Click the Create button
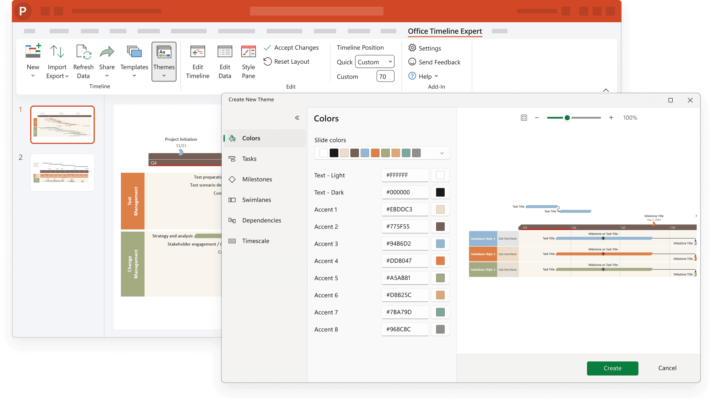This screenshot has width=712, height=400. (x=612, y=368)
